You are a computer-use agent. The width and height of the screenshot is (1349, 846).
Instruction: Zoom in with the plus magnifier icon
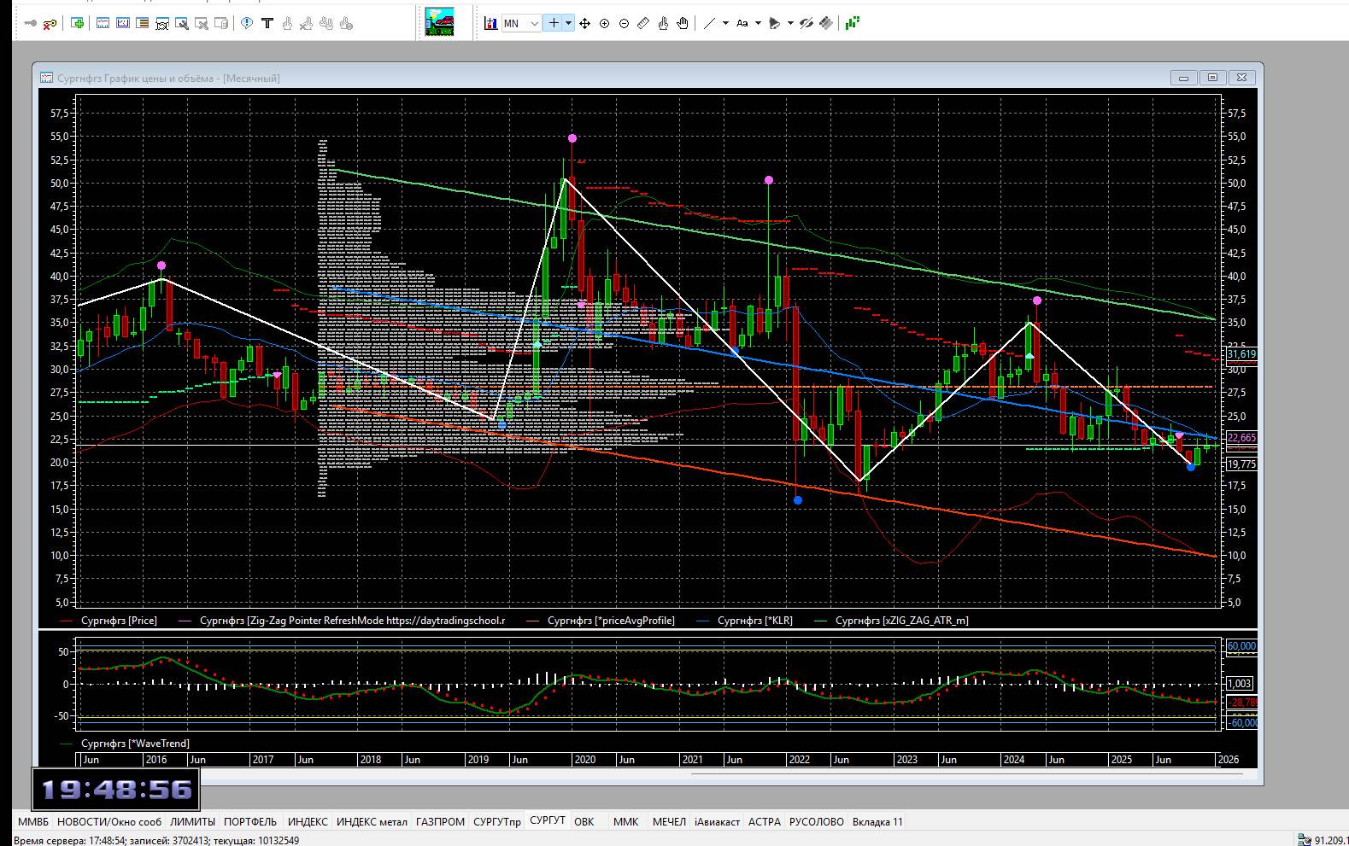[604, 23]
